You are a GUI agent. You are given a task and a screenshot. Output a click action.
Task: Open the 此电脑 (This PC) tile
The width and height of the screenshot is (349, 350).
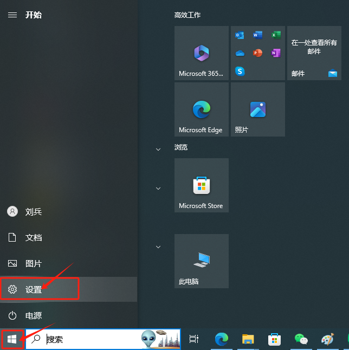201,261
